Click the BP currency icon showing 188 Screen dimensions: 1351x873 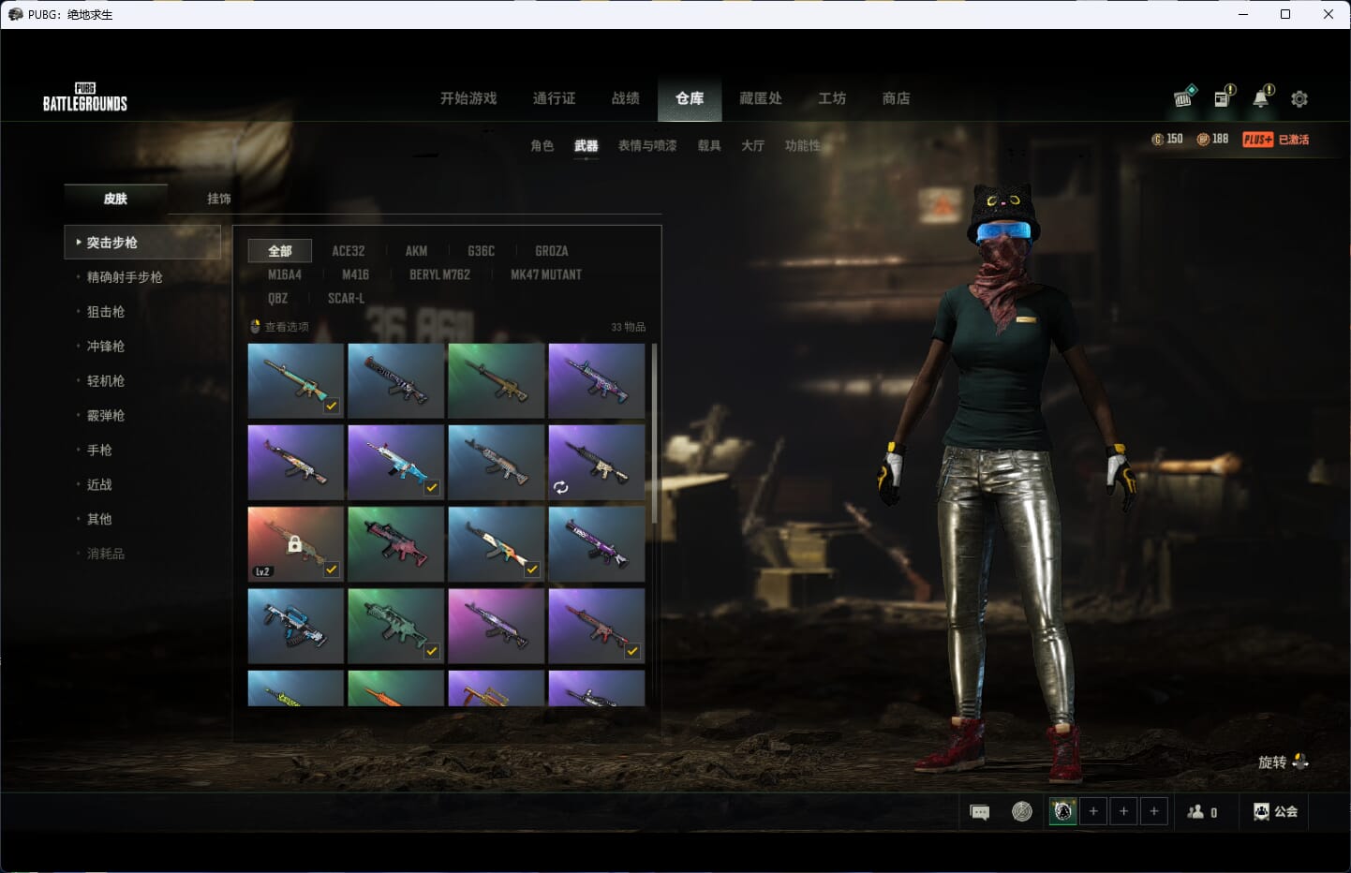pos(1203,140)
